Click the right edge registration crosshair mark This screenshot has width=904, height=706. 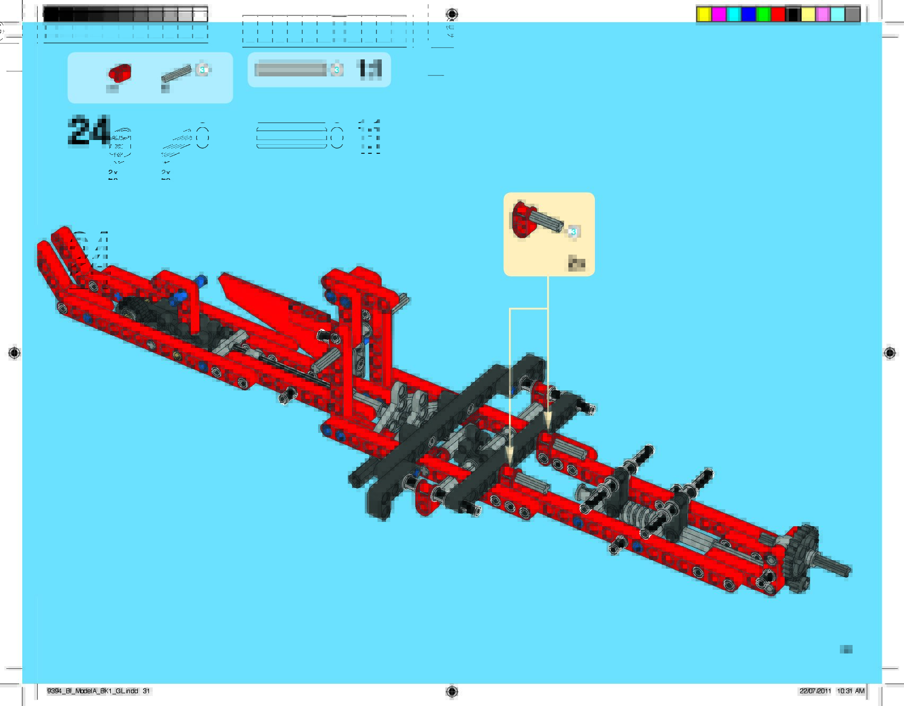pyautogui.click(x=890, y=353)
